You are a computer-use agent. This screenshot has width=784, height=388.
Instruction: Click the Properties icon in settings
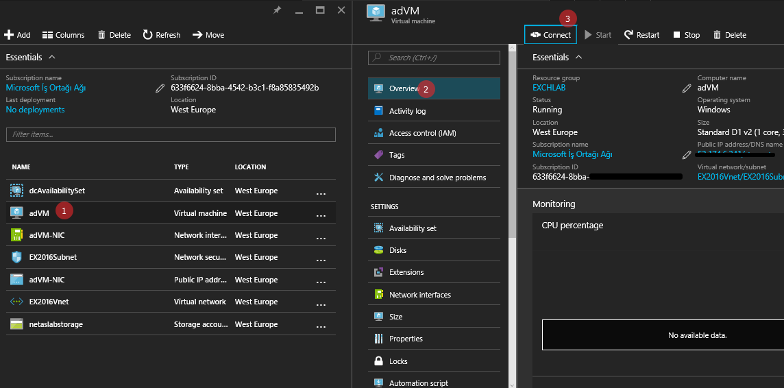point(378,339)
